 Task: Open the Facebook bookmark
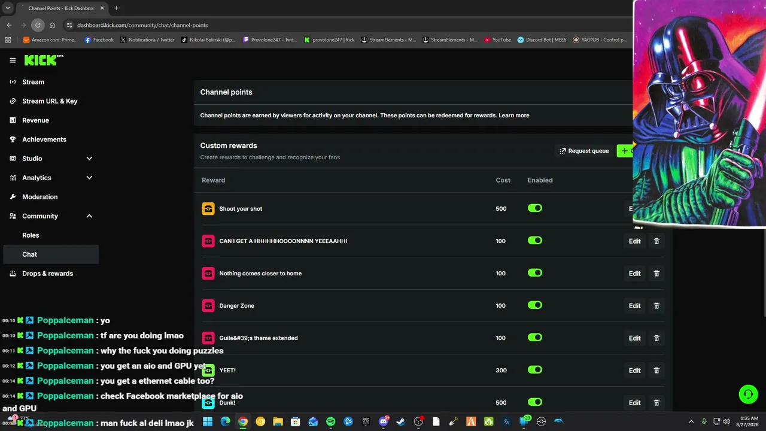[x=99, y=40]
